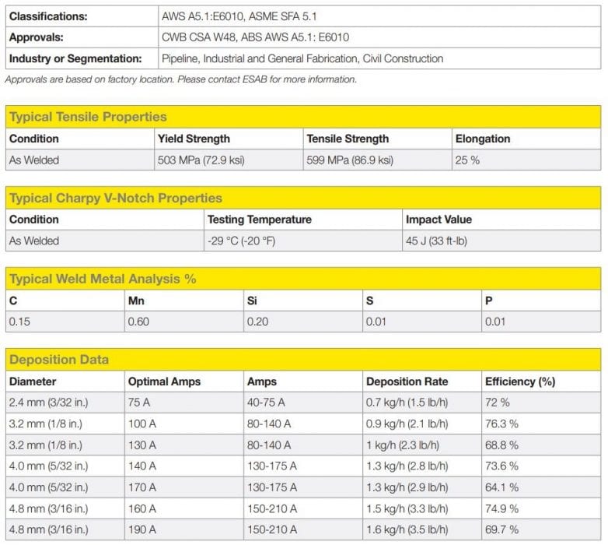Select the Mn value 0.60 cell
Image resolution: width=608 pixels, height=545 pixels.
(138, 322)
